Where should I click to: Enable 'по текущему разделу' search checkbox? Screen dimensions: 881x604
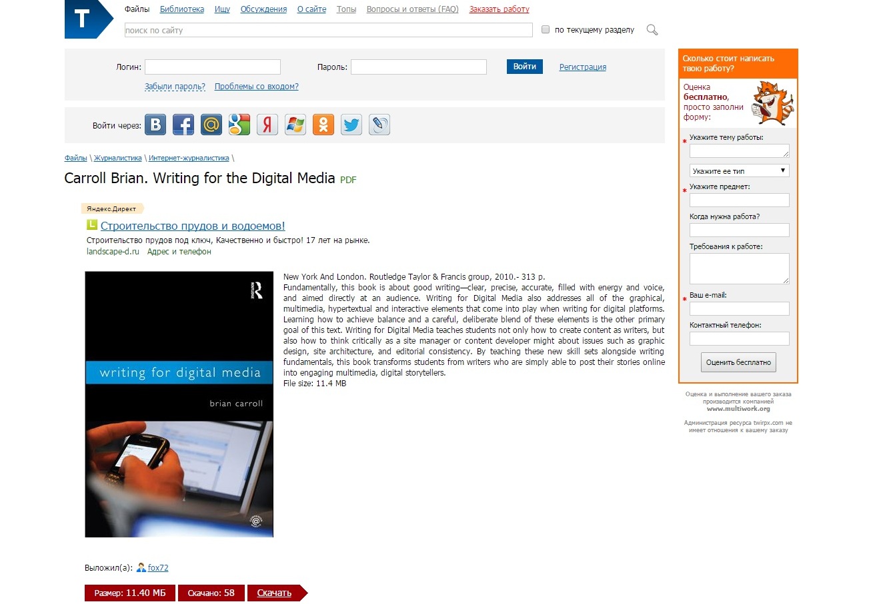pyautogui.click(x=546, y=30)
